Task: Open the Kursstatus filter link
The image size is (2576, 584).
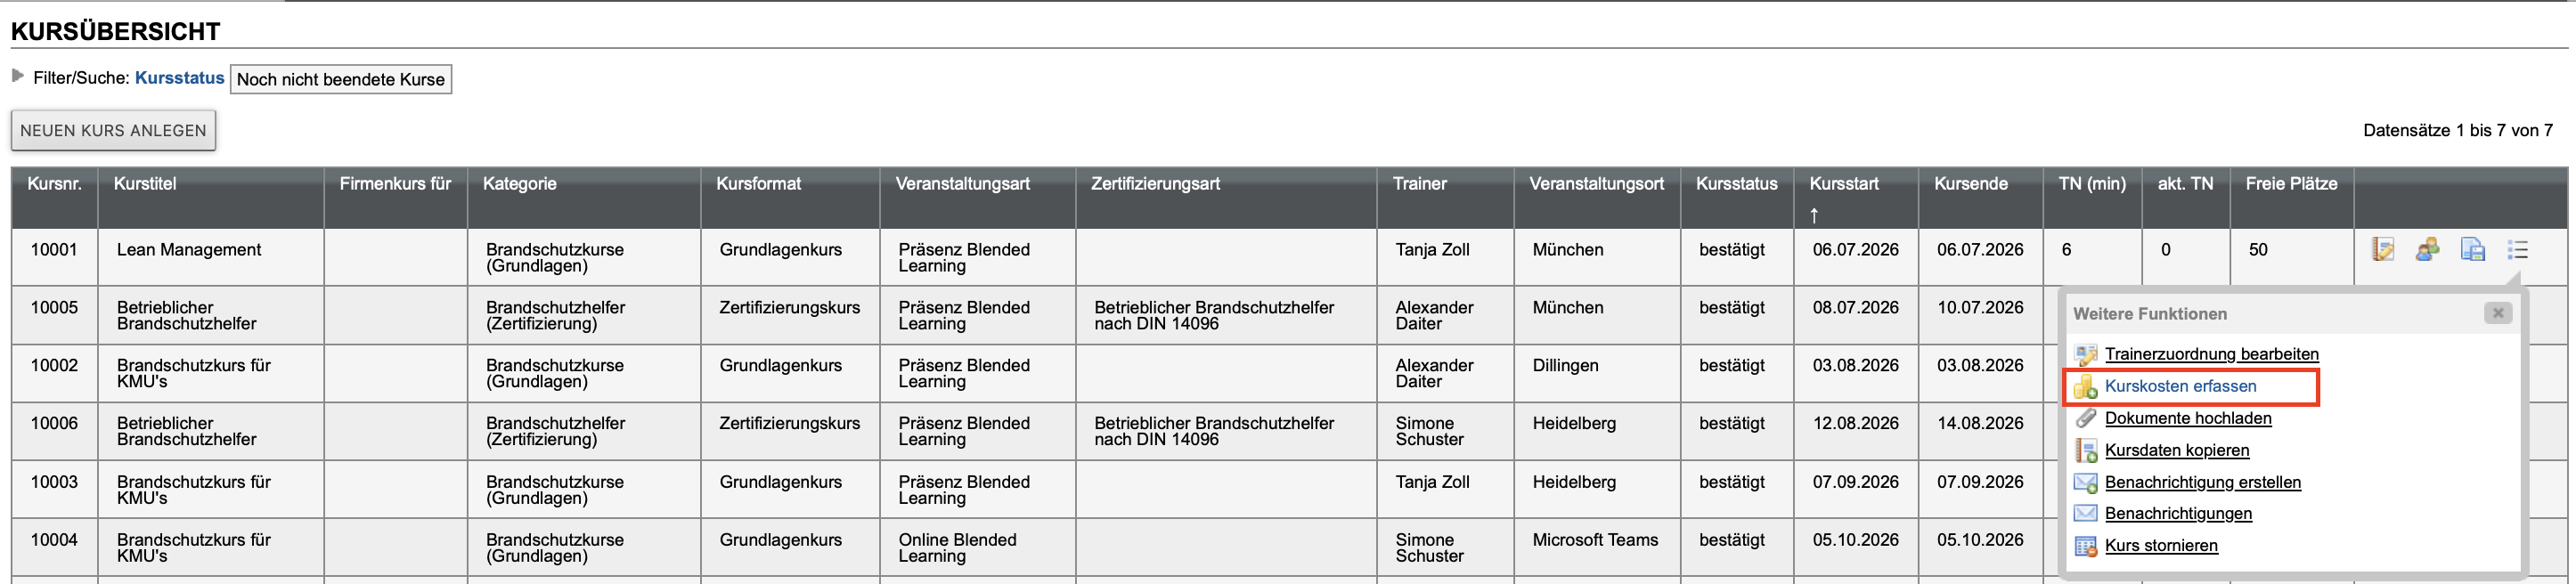Action: point(179,78)
